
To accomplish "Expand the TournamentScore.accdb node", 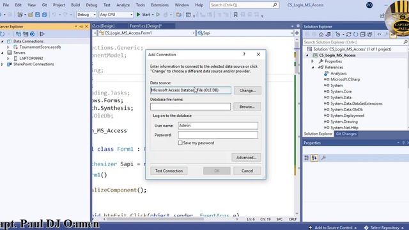I will tap(8, 47).
